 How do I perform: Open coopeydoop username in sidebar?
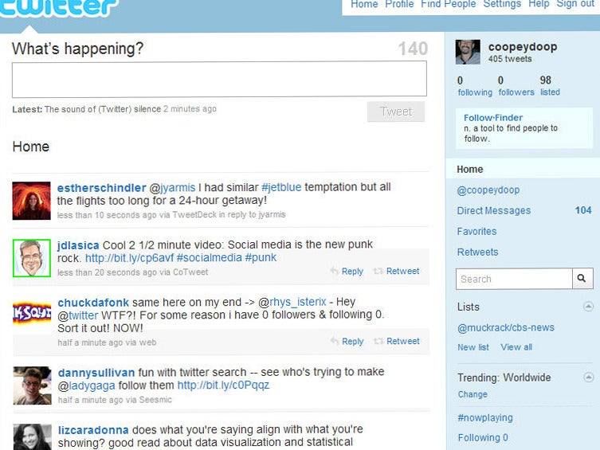pyautogui.click(x=523, y=47)
